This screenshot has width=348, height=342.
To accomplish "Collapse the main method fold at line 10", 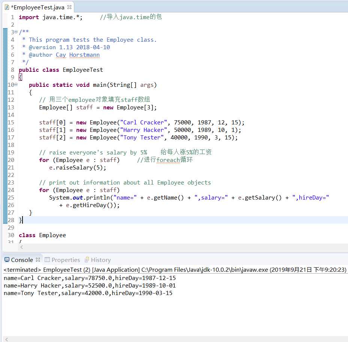I will click(16, 85).
